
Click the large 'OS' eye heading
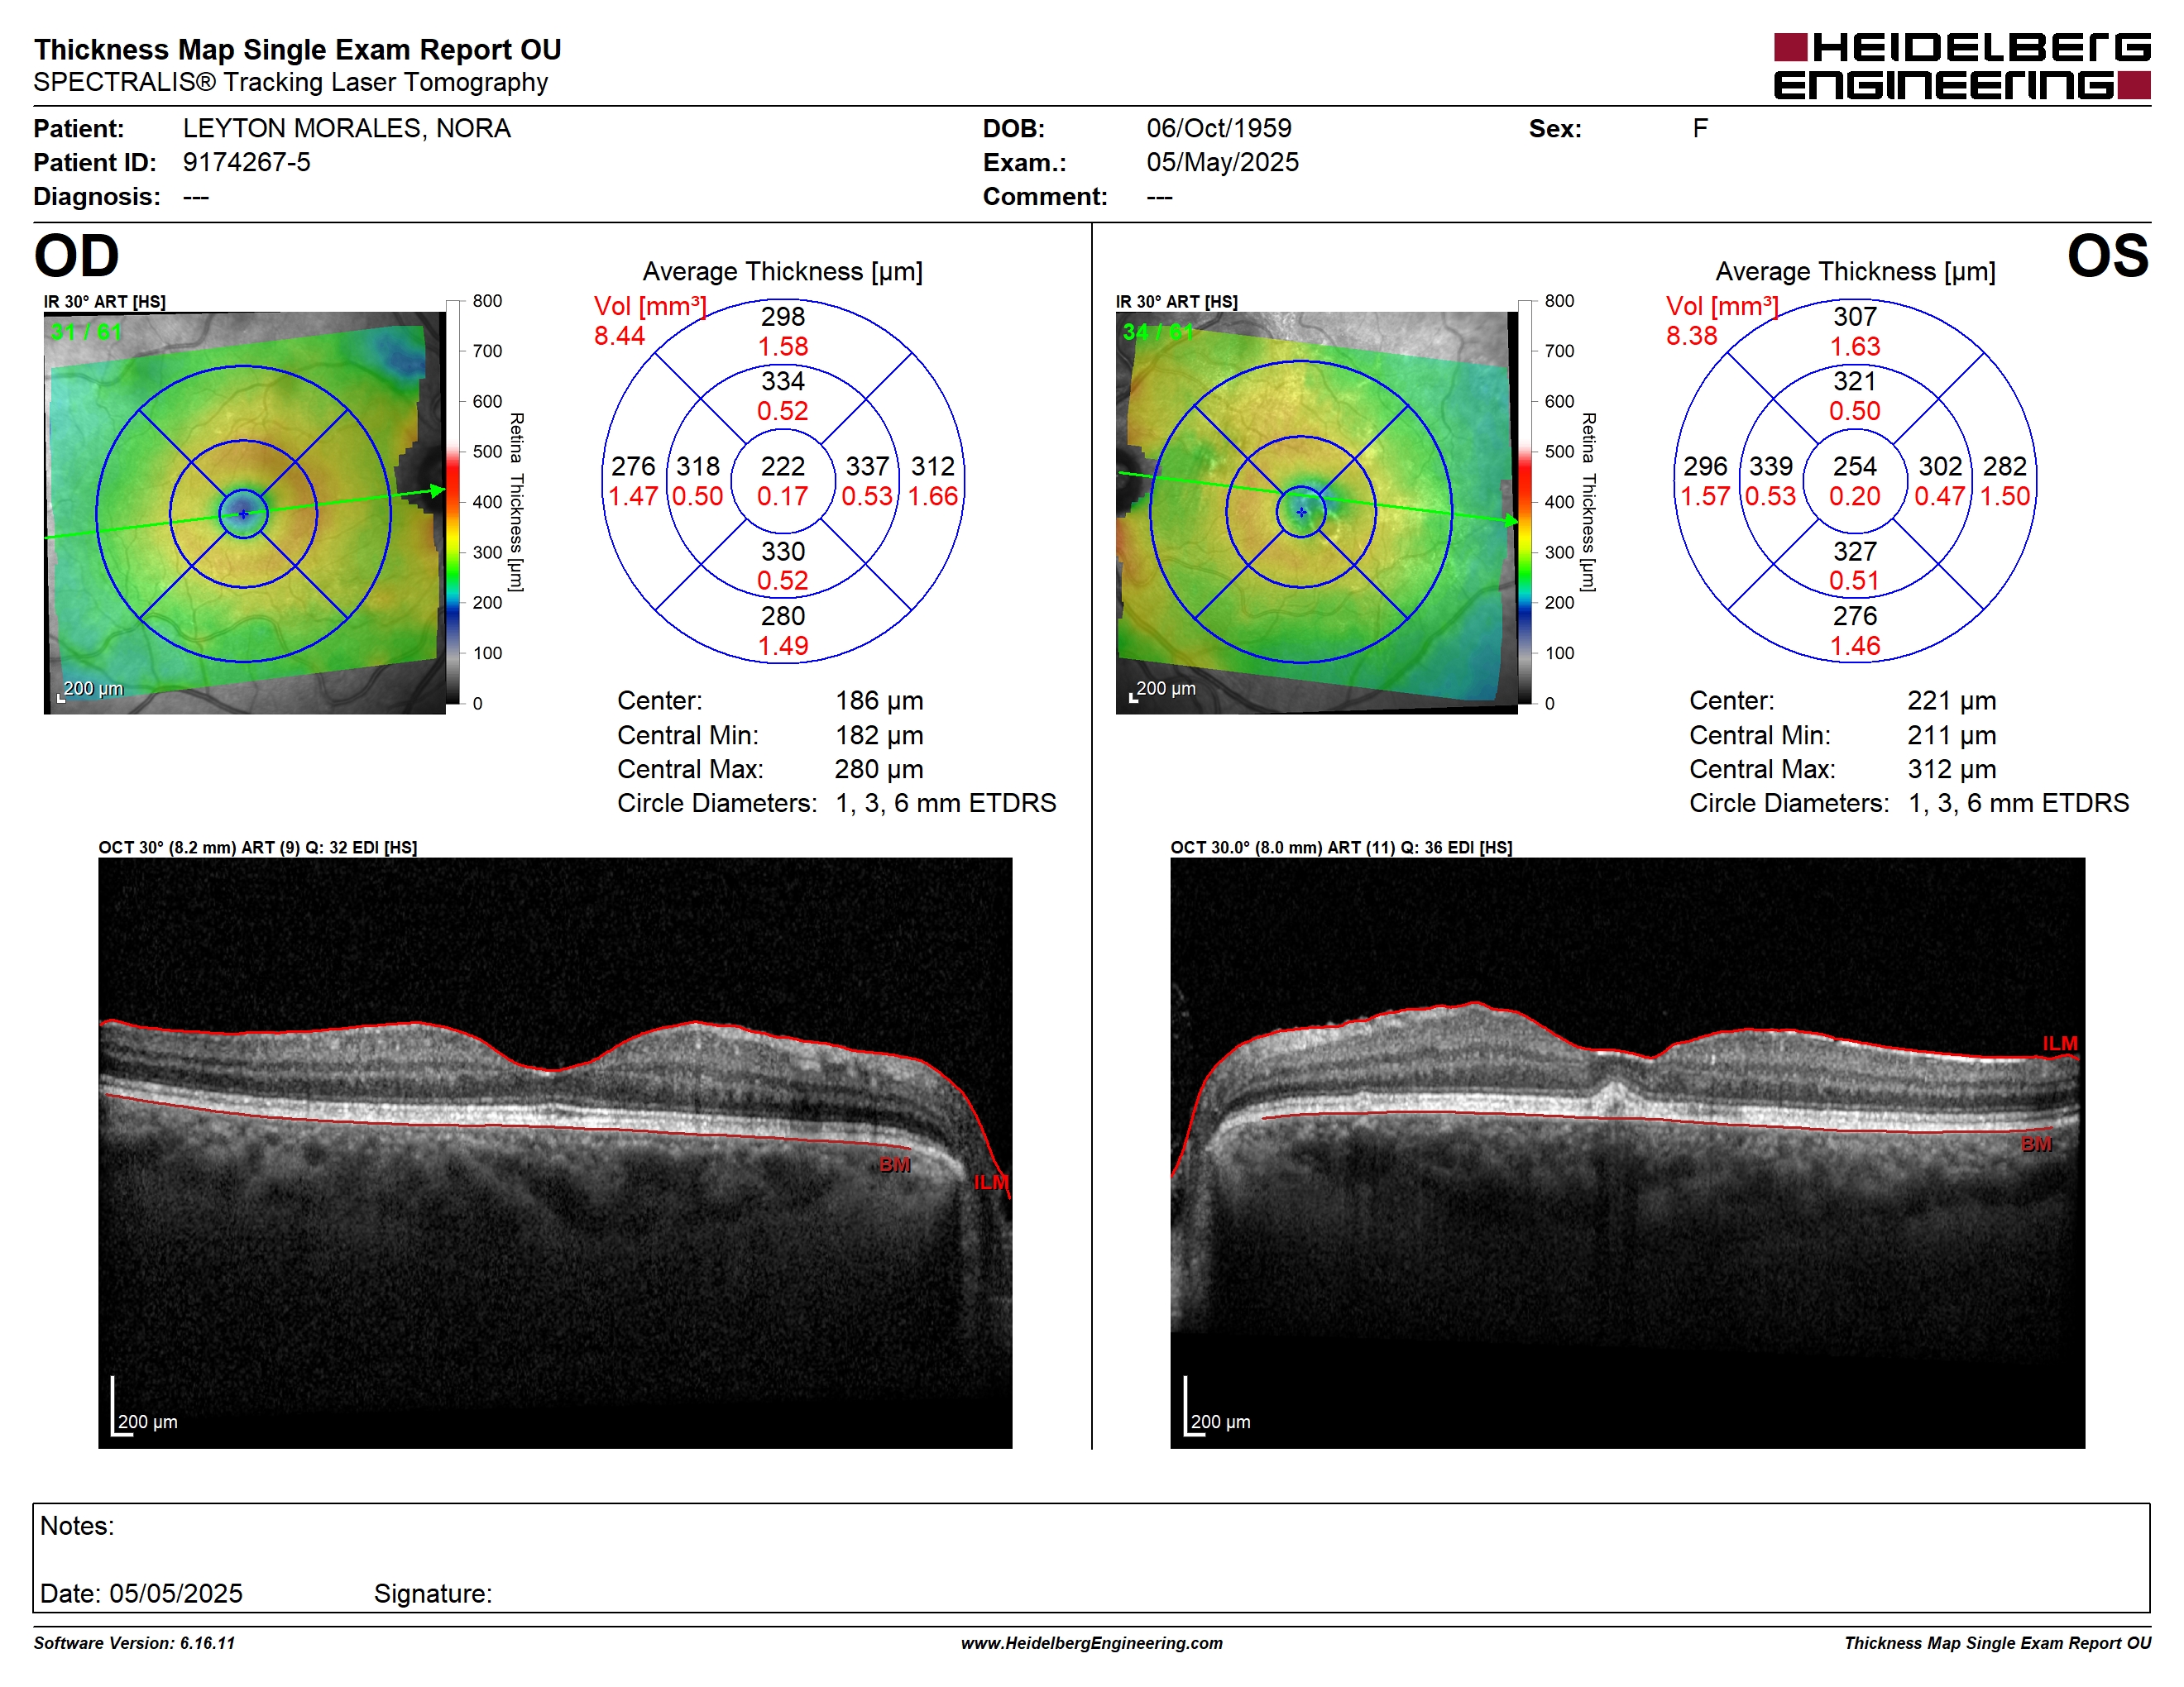pos(2107,256)
